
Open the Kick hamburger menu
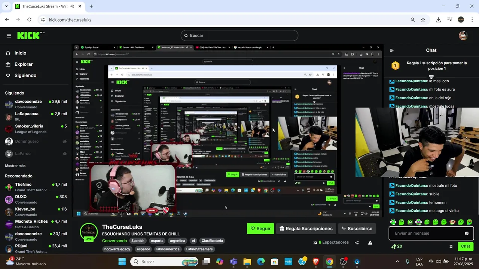(9, 35)
